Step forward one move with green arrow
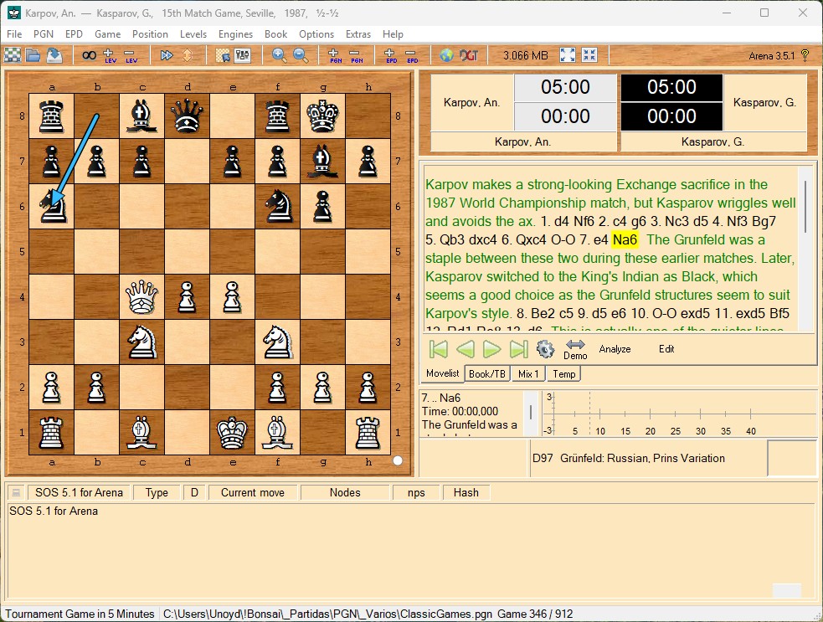 click(x=491, y=349)
